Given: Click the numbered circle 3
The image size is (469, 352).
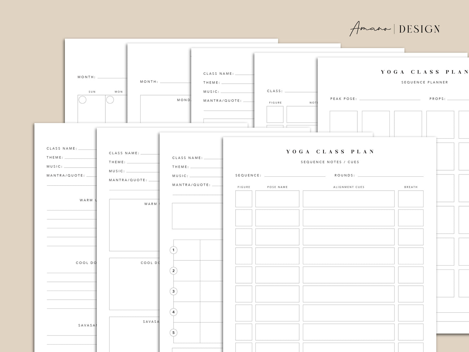Looking at the screenshot, I should click(174, 291).
